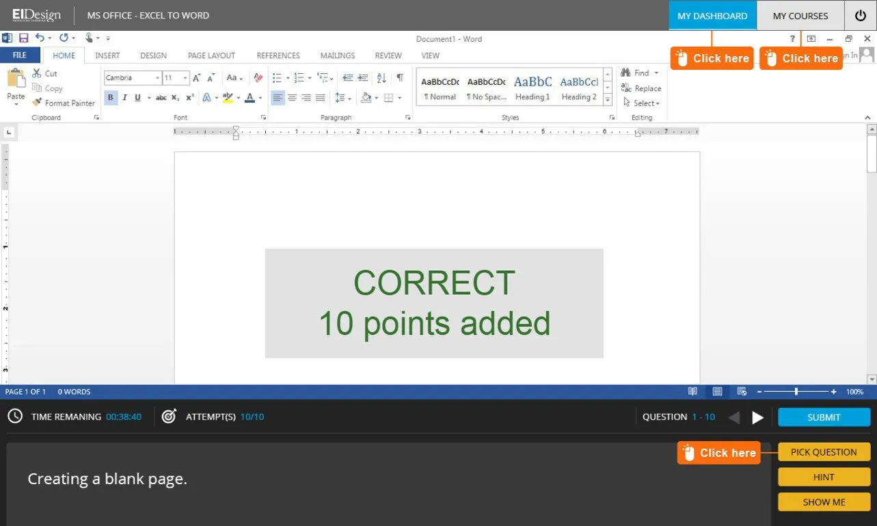Click the HINT button
Screen dimensions: 877x526
pos(823,477)
